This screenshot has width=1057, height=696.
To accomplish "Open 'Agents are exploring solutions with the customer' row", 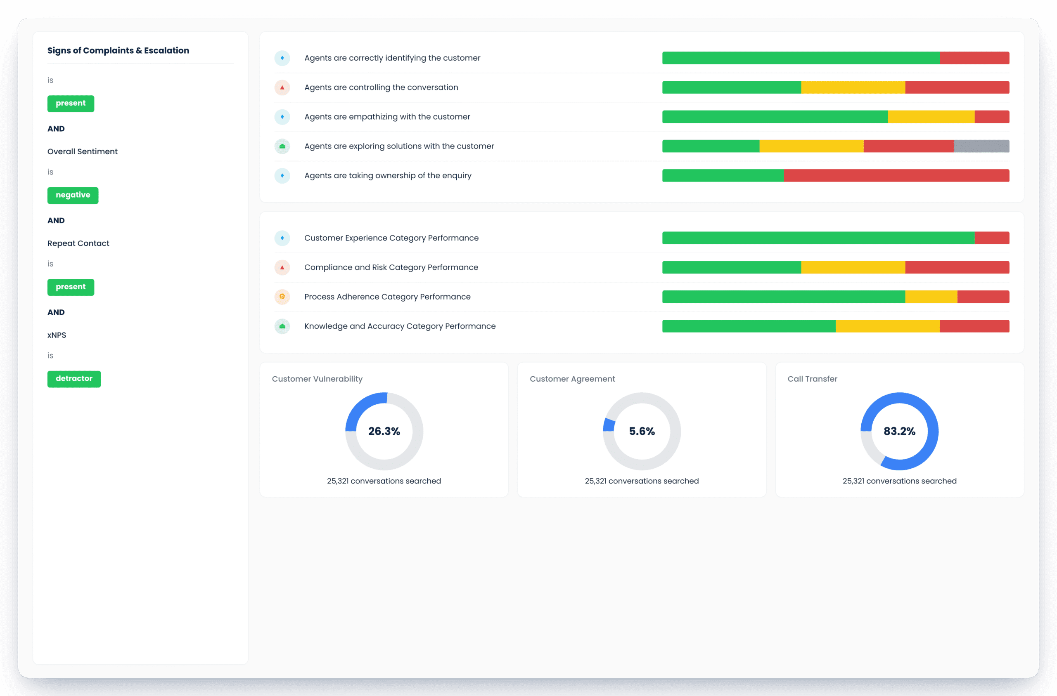I will point(642,146).
